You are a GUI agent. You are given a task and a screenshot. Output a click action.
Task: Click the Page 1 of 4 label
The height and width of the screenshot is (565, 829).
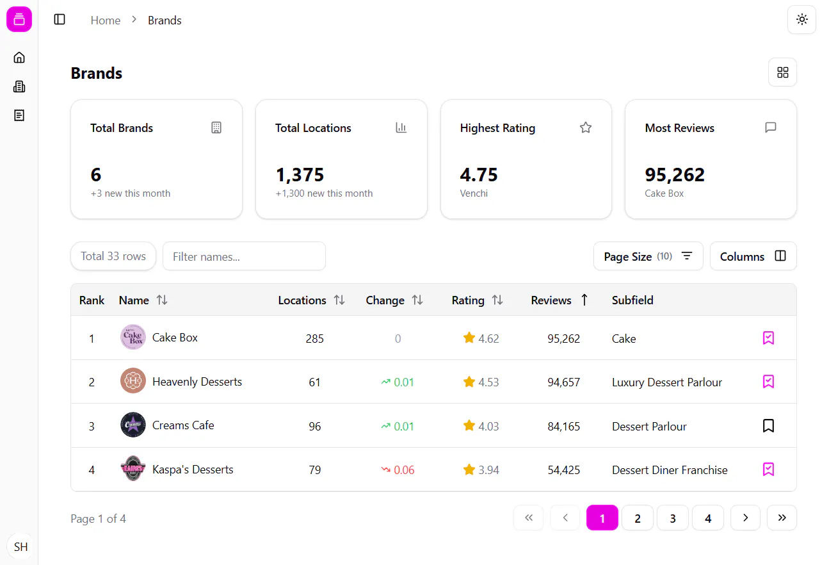98,519
